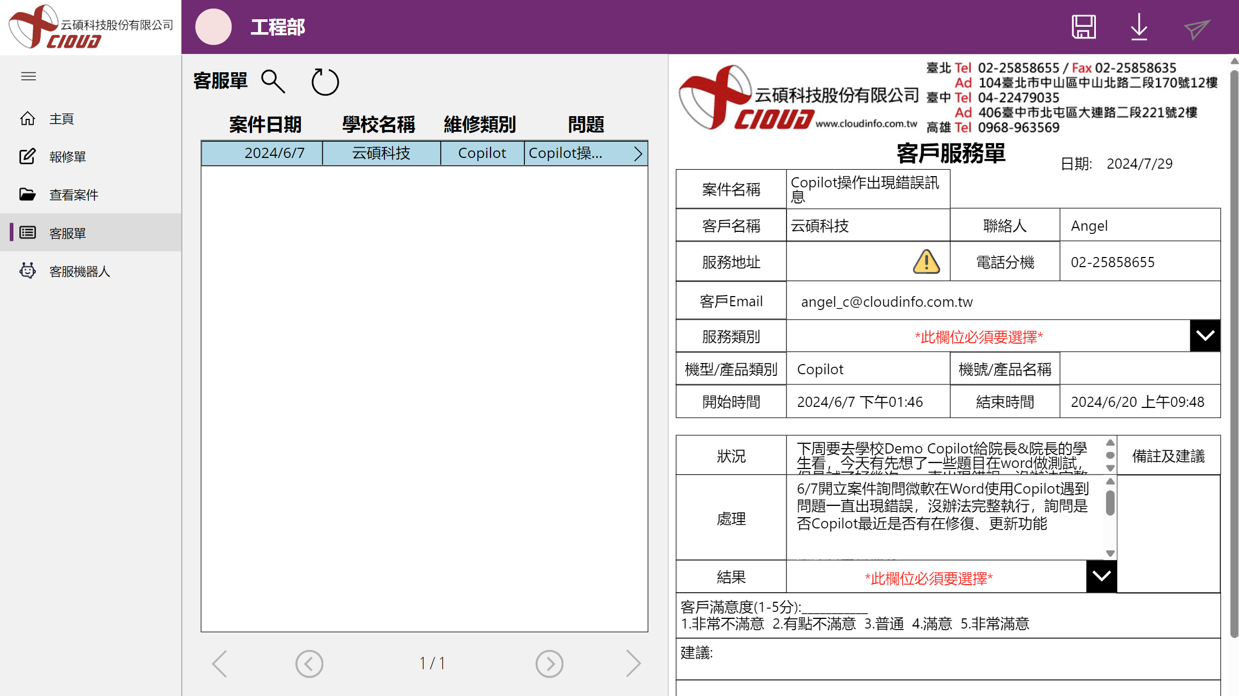Image resolution: width=1239 pixels, height=696 pixels.
Task: Open the 客服機器人 menu item
Action: 91,271
